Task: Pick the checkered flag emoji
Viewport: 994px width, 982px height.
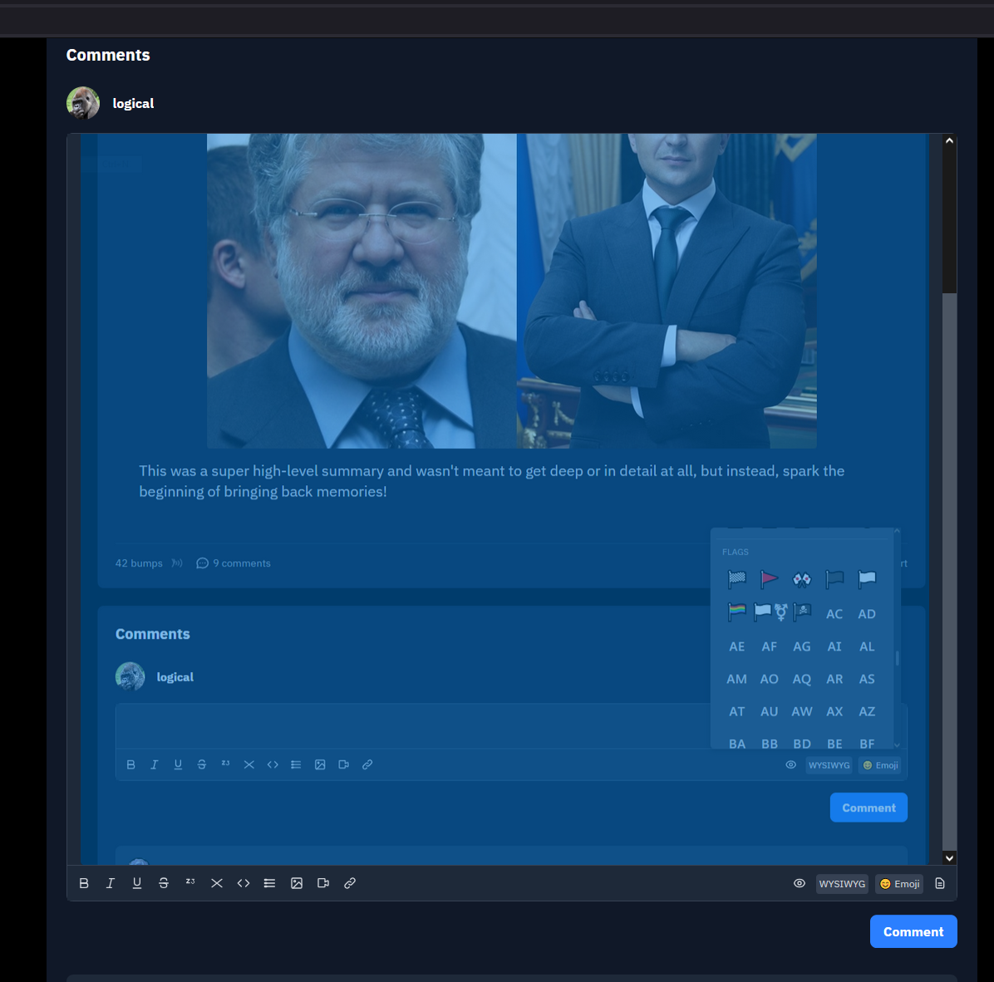Action: click(736, 579)
